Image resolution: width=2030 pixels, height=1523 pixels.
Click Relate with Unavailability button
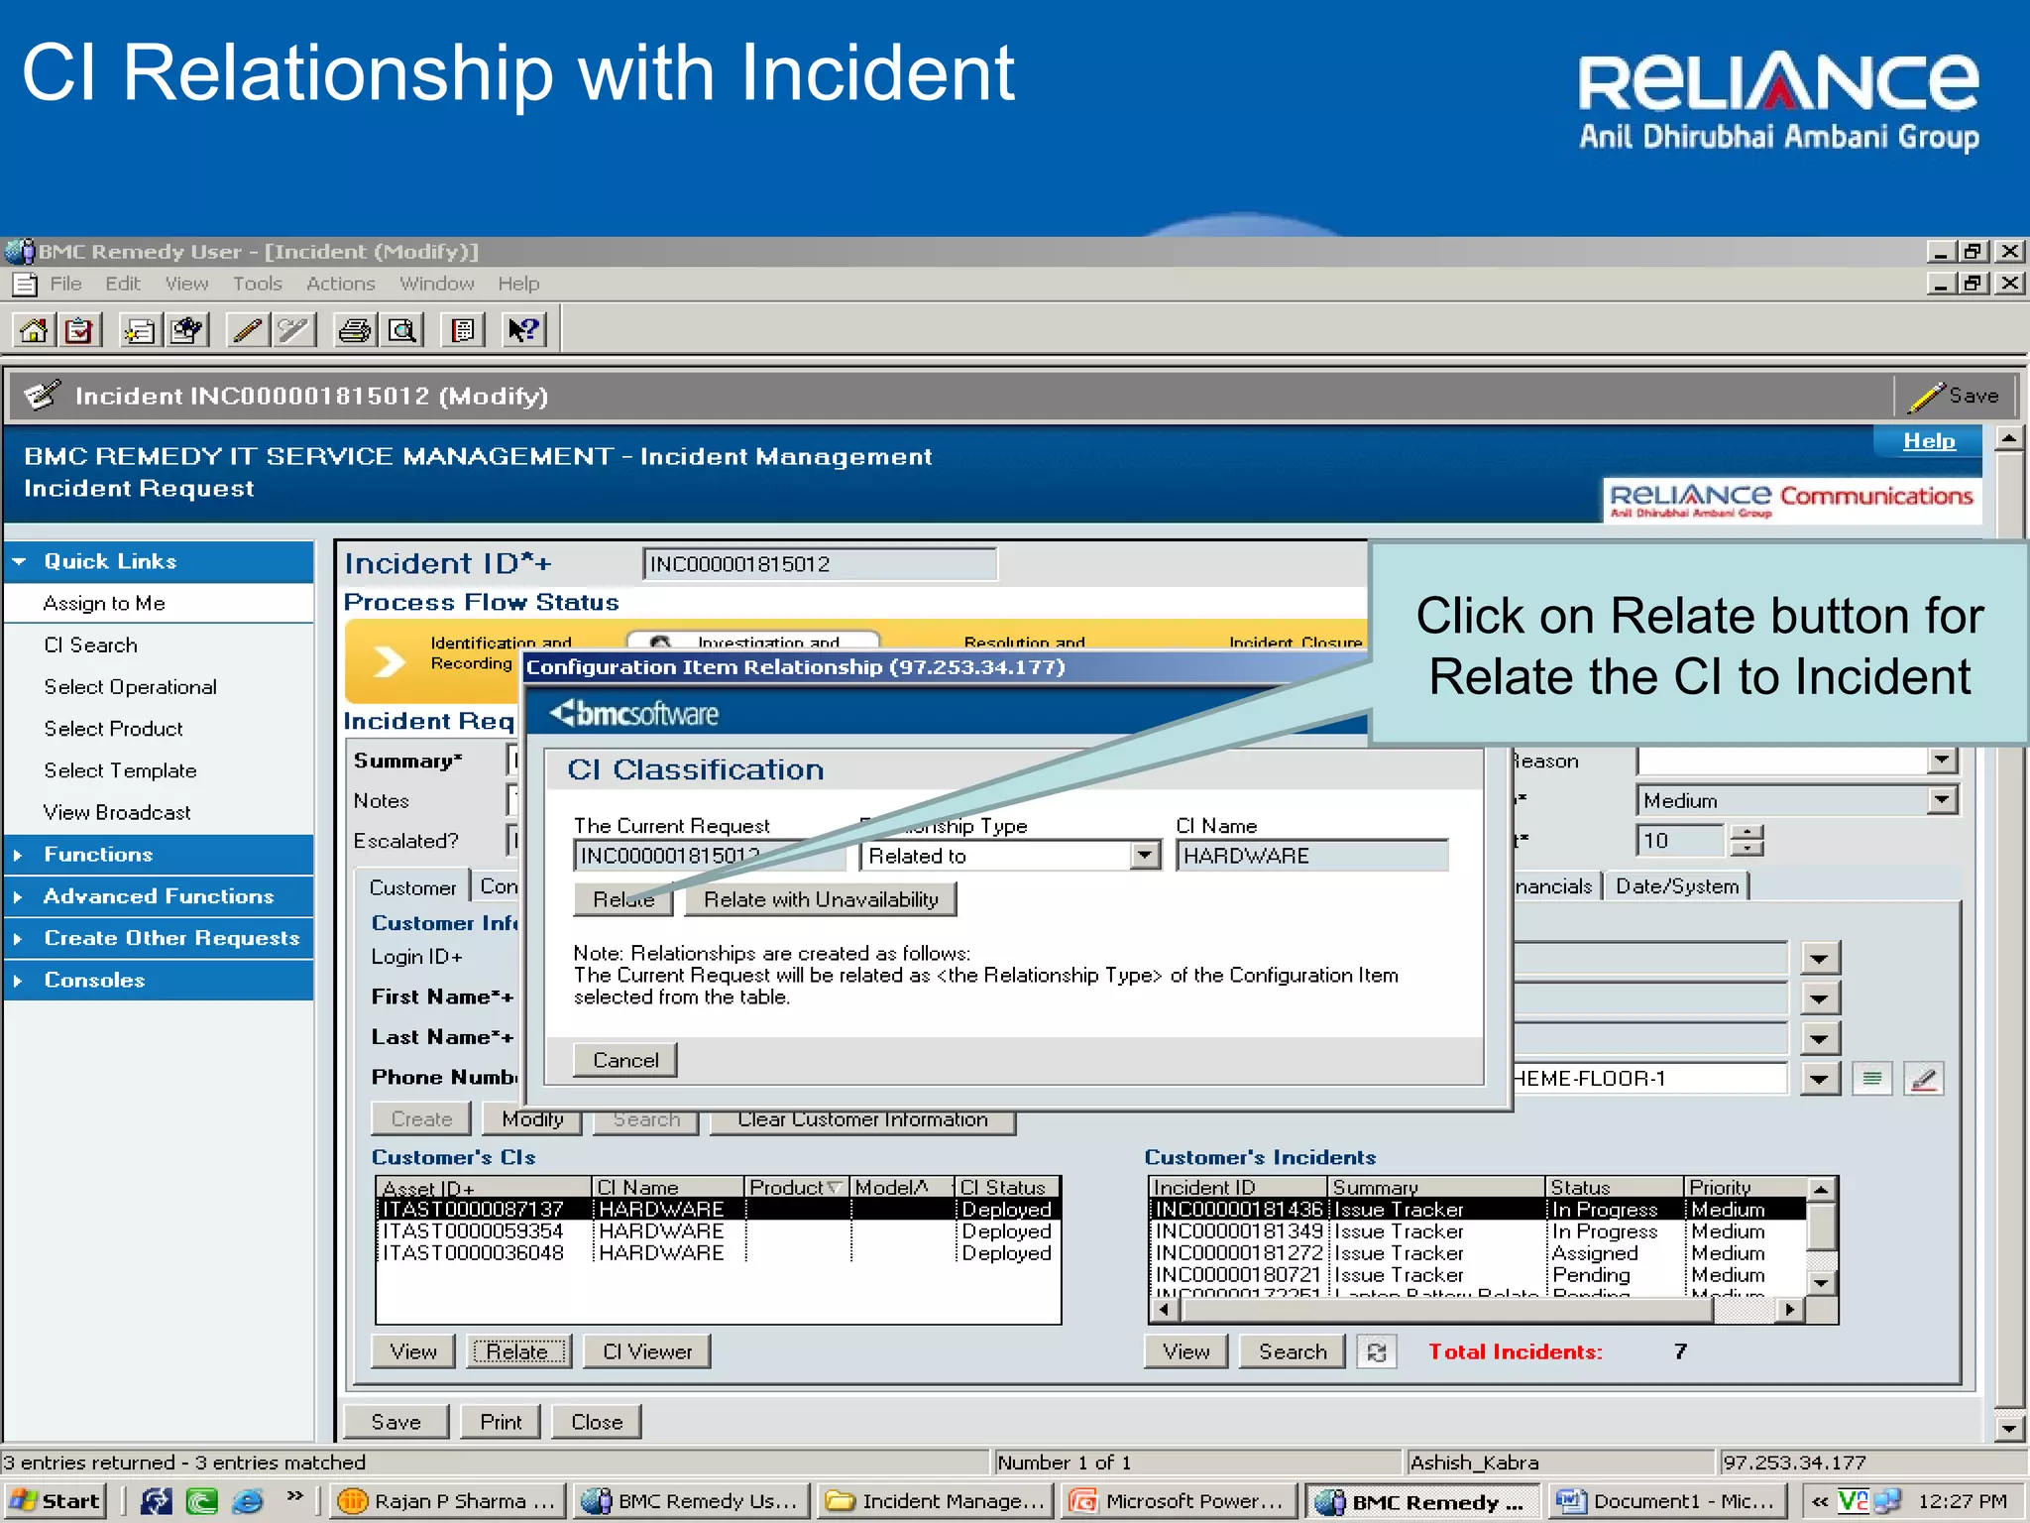pos(821,899)
